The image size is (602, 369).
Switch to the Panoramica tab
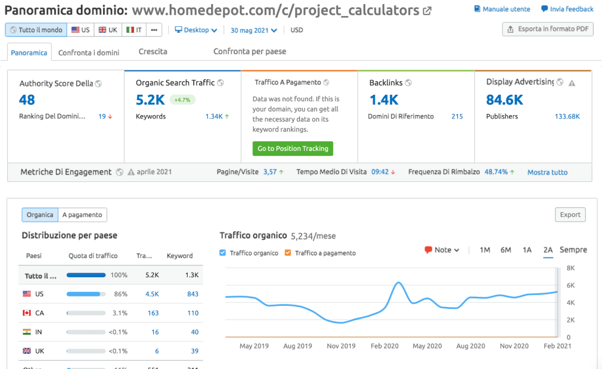pos(29,52)
